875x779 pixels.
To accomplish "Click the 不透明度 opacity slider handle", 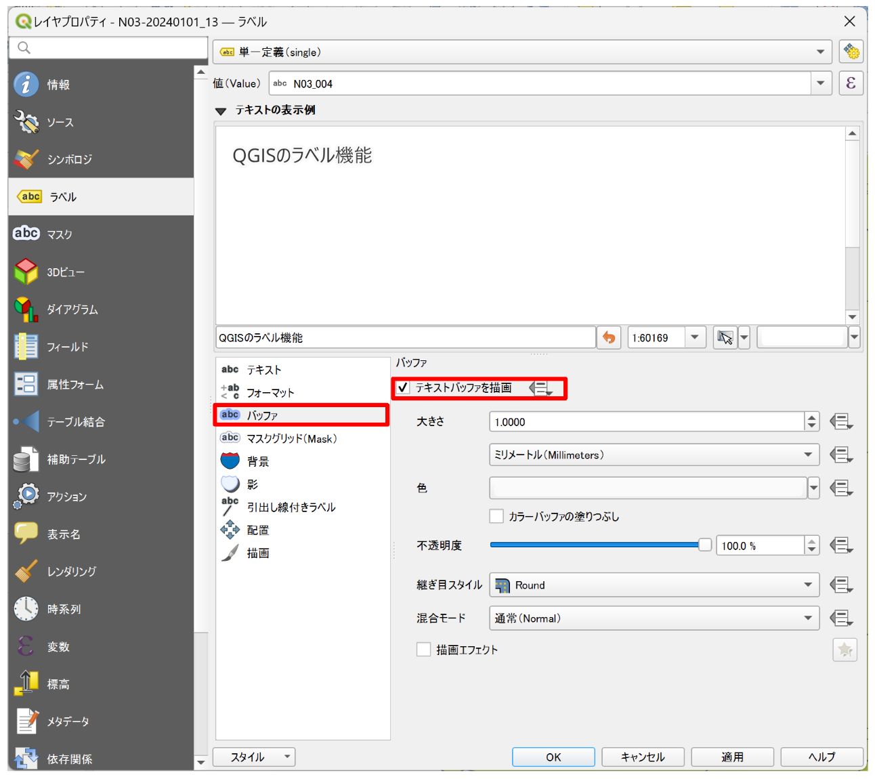I will 705,545.
